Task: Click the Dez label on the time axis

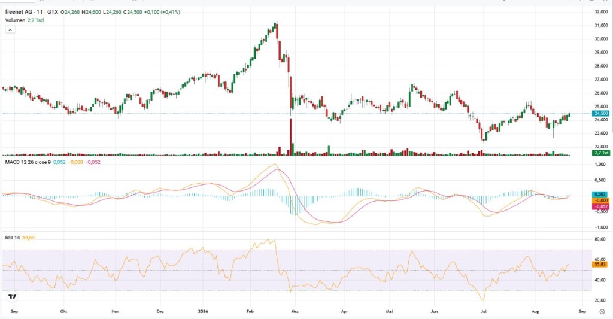Action: (160, 312)
